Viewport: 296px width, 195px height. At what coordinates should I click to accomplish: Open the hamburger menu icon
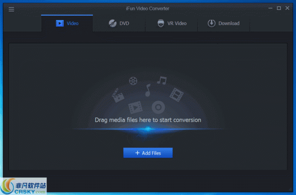(11, 9)
